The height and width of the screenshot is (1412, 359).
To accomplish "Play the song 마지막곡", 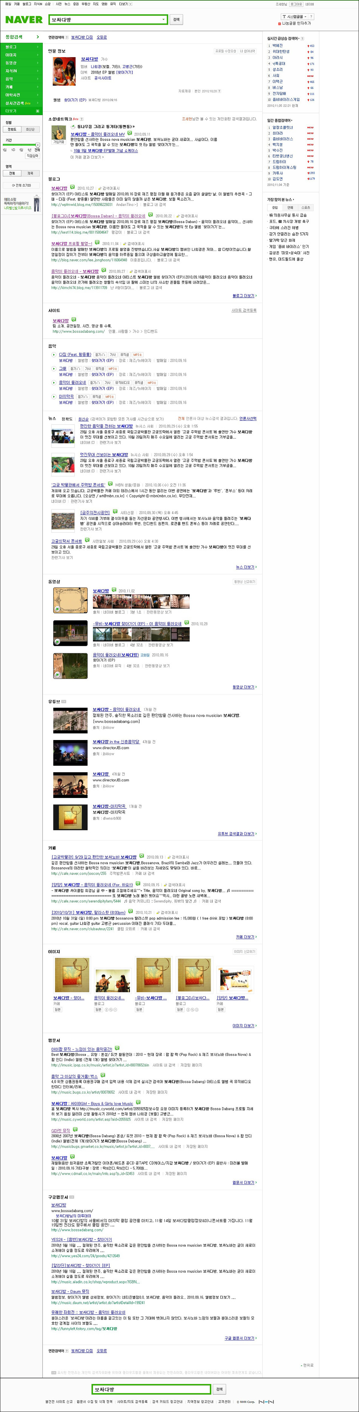I will click(x=54, y=396).
